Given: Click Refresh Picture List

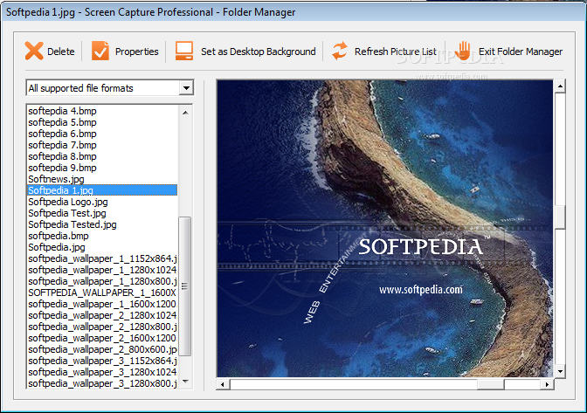Looking at the screenshot, I should click(396, 52).
